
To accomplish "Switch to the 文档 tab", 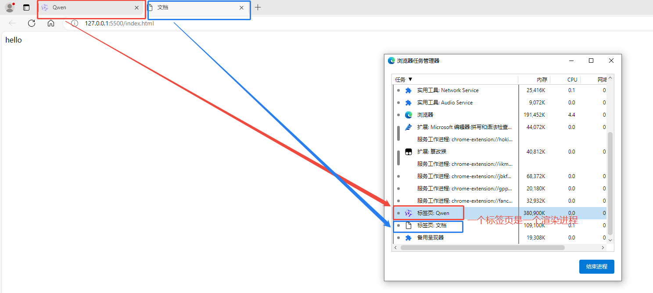I will click(x=193, y=7).
